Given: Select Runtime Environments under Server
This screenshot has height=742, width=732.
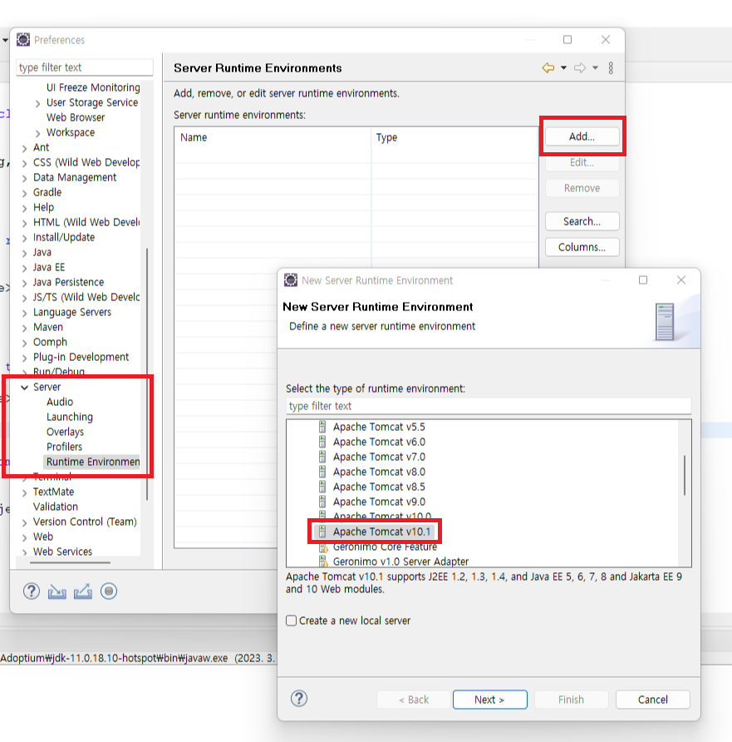Looking at the screenshot, I should (93, 462).
